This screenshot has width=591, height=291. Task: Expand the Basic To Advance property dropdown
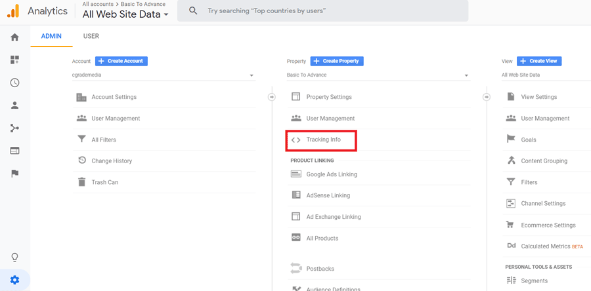[x=378, y=75]
